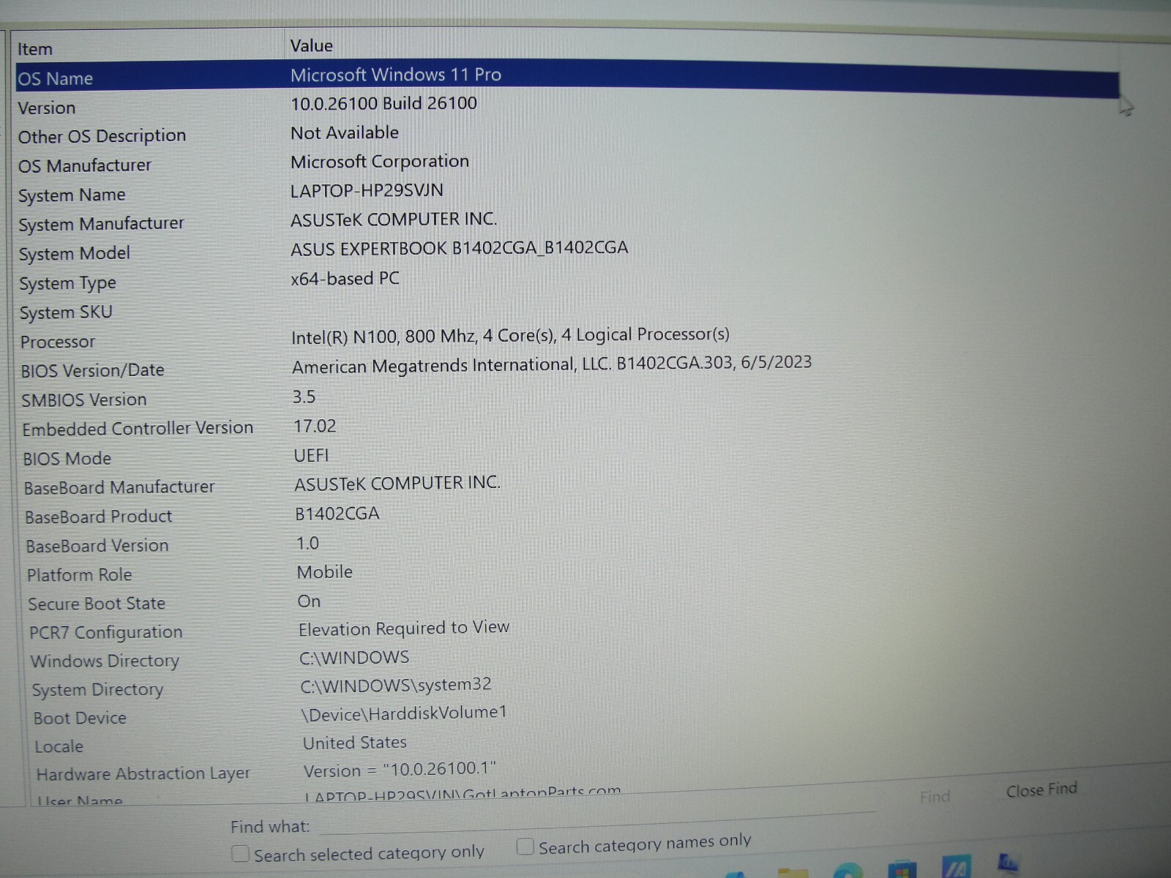Click the value Version = "10.0.26100.1"
Image resolution: width=1171 pixels, height=878 pixels.
[400, 770]
